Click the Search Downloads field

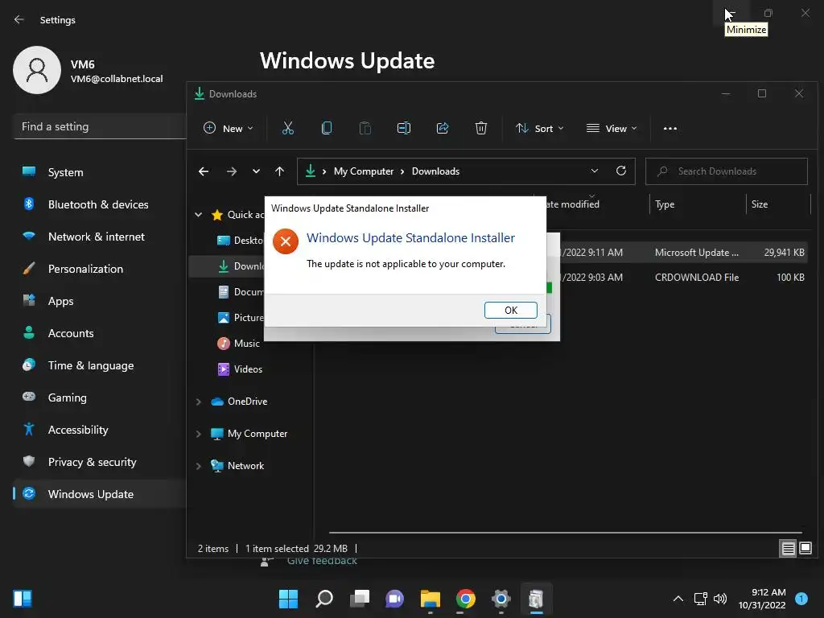click(x=727, y=171)
